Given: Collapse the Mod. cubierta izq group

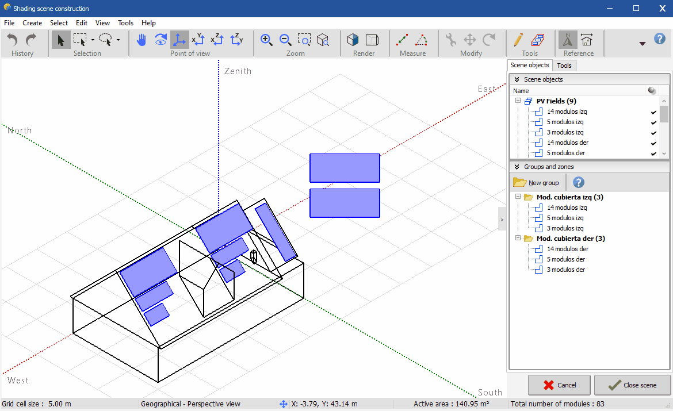Looking at the screenshot, I should point(518,197).
